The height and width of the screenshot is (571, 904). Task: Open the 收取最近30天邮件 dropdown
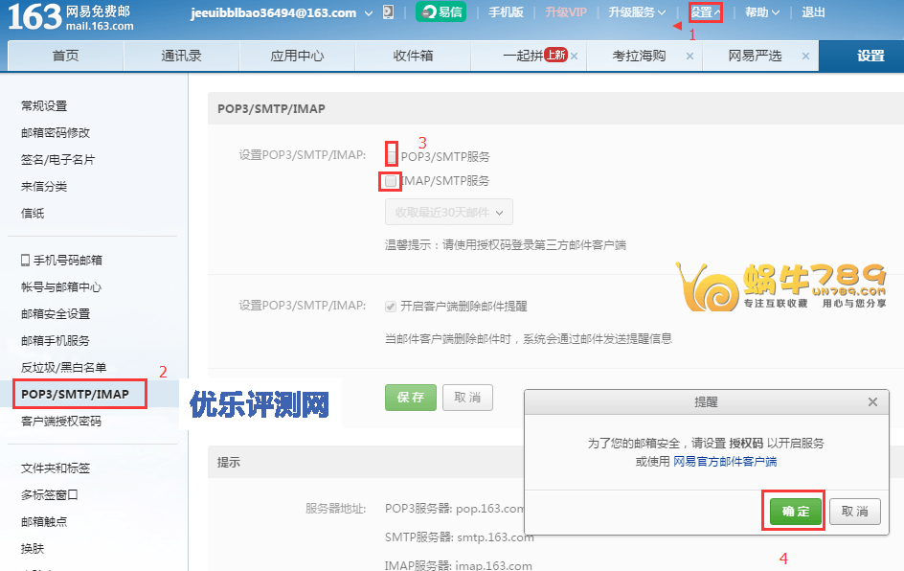449,213
